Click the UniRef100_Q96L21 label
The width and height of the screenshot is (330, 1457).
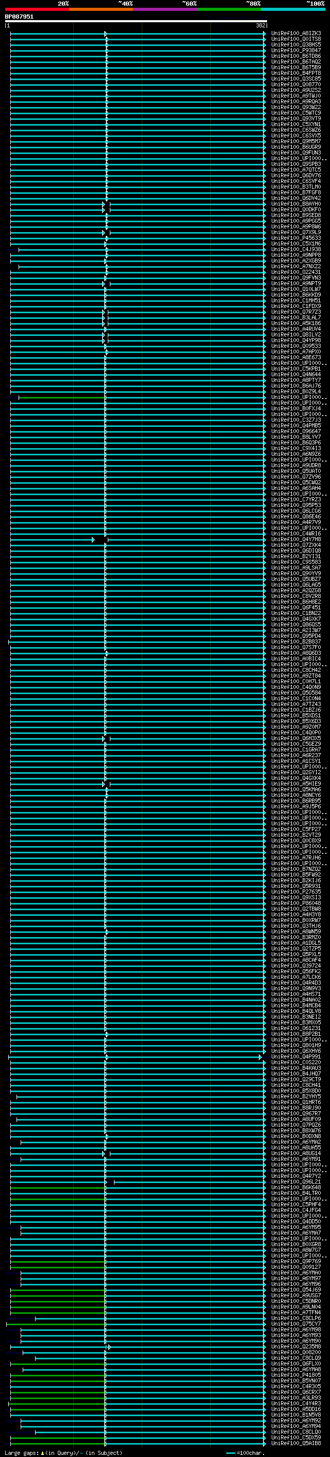(x=296, y=1182)
